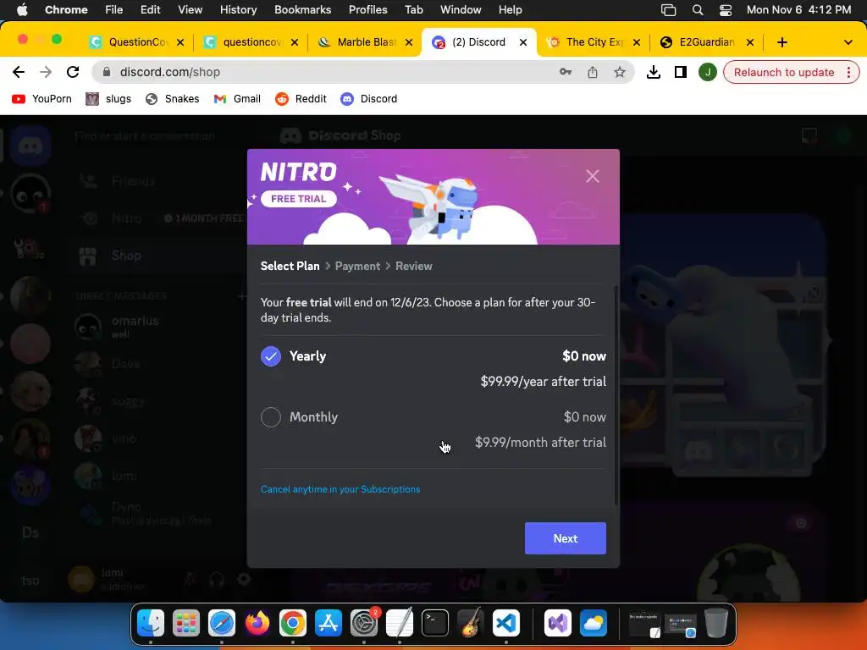Open a new tab with plus button
867x650 pixels.
[x=781, y=42]
